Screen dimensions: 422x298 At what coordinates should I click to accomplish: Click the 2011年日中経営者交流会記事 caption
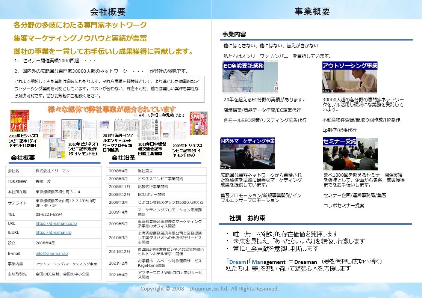[x=152, y=149]
